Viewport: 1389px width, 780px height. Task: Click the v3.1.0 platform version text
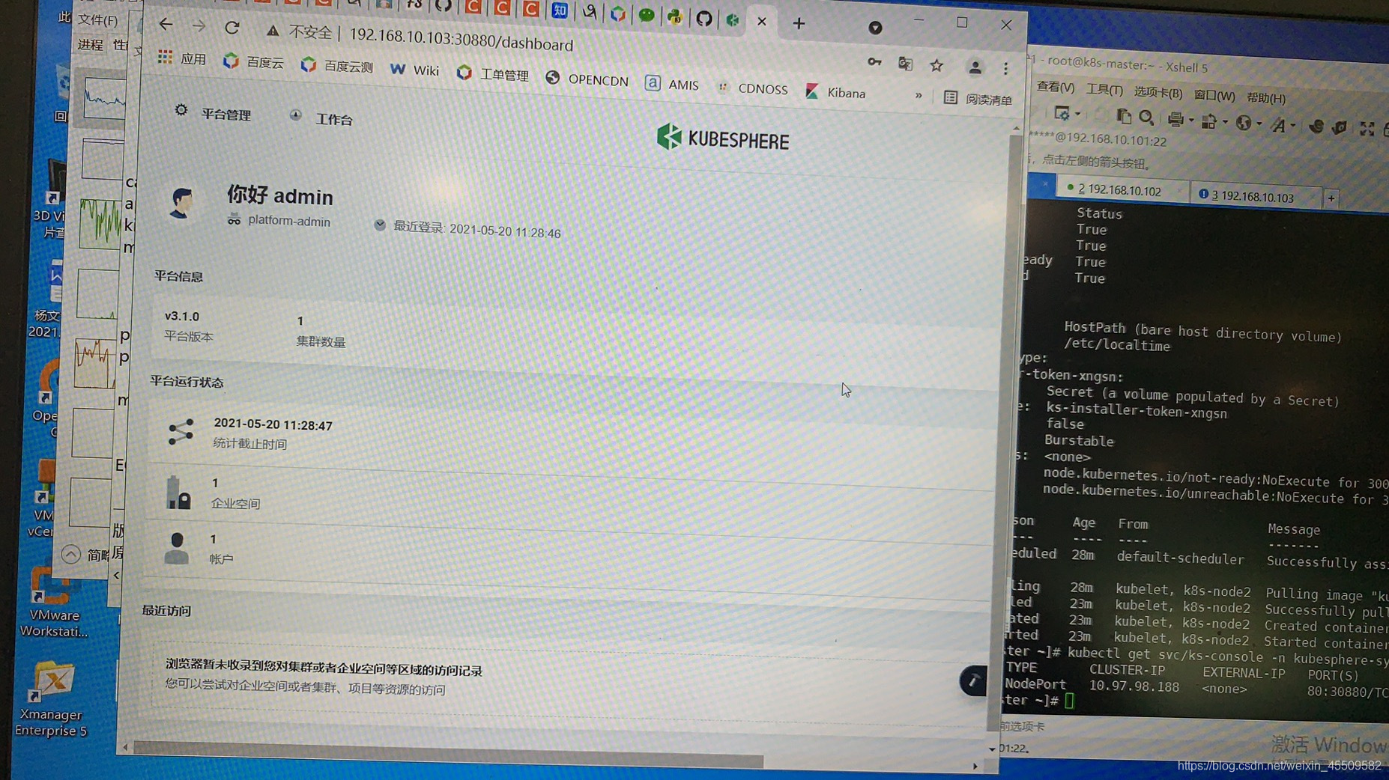coord(182,316)
